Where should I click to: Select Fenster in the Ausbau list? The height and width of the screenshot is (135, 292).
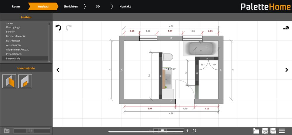coord(11,32)
